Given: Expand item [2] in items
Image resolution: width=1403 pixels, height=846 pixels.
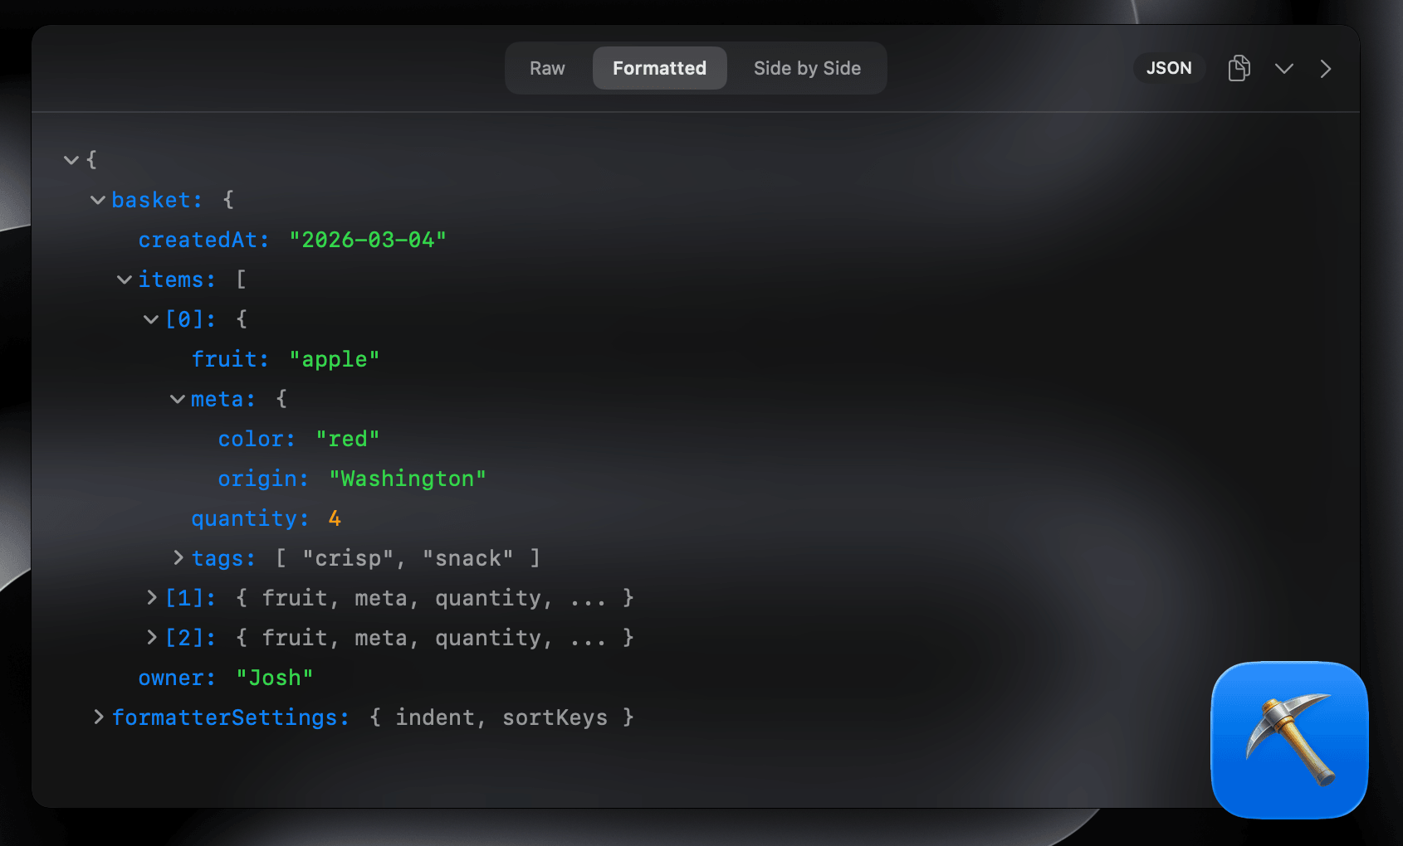Looking at the screenshot, I should [150, 637].
